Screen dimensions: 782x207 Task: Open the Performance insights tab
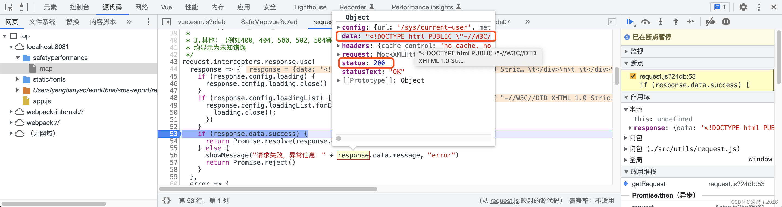coord(426,7)
